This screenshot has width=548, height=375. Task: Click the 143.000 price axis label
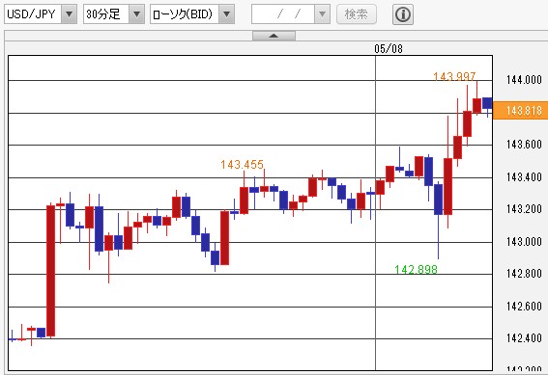tap(524, 242)
